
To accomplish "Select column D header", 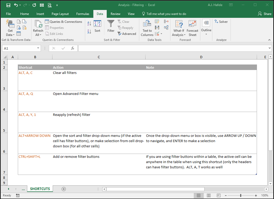I will pyautogui.click(x=201, y=57).
